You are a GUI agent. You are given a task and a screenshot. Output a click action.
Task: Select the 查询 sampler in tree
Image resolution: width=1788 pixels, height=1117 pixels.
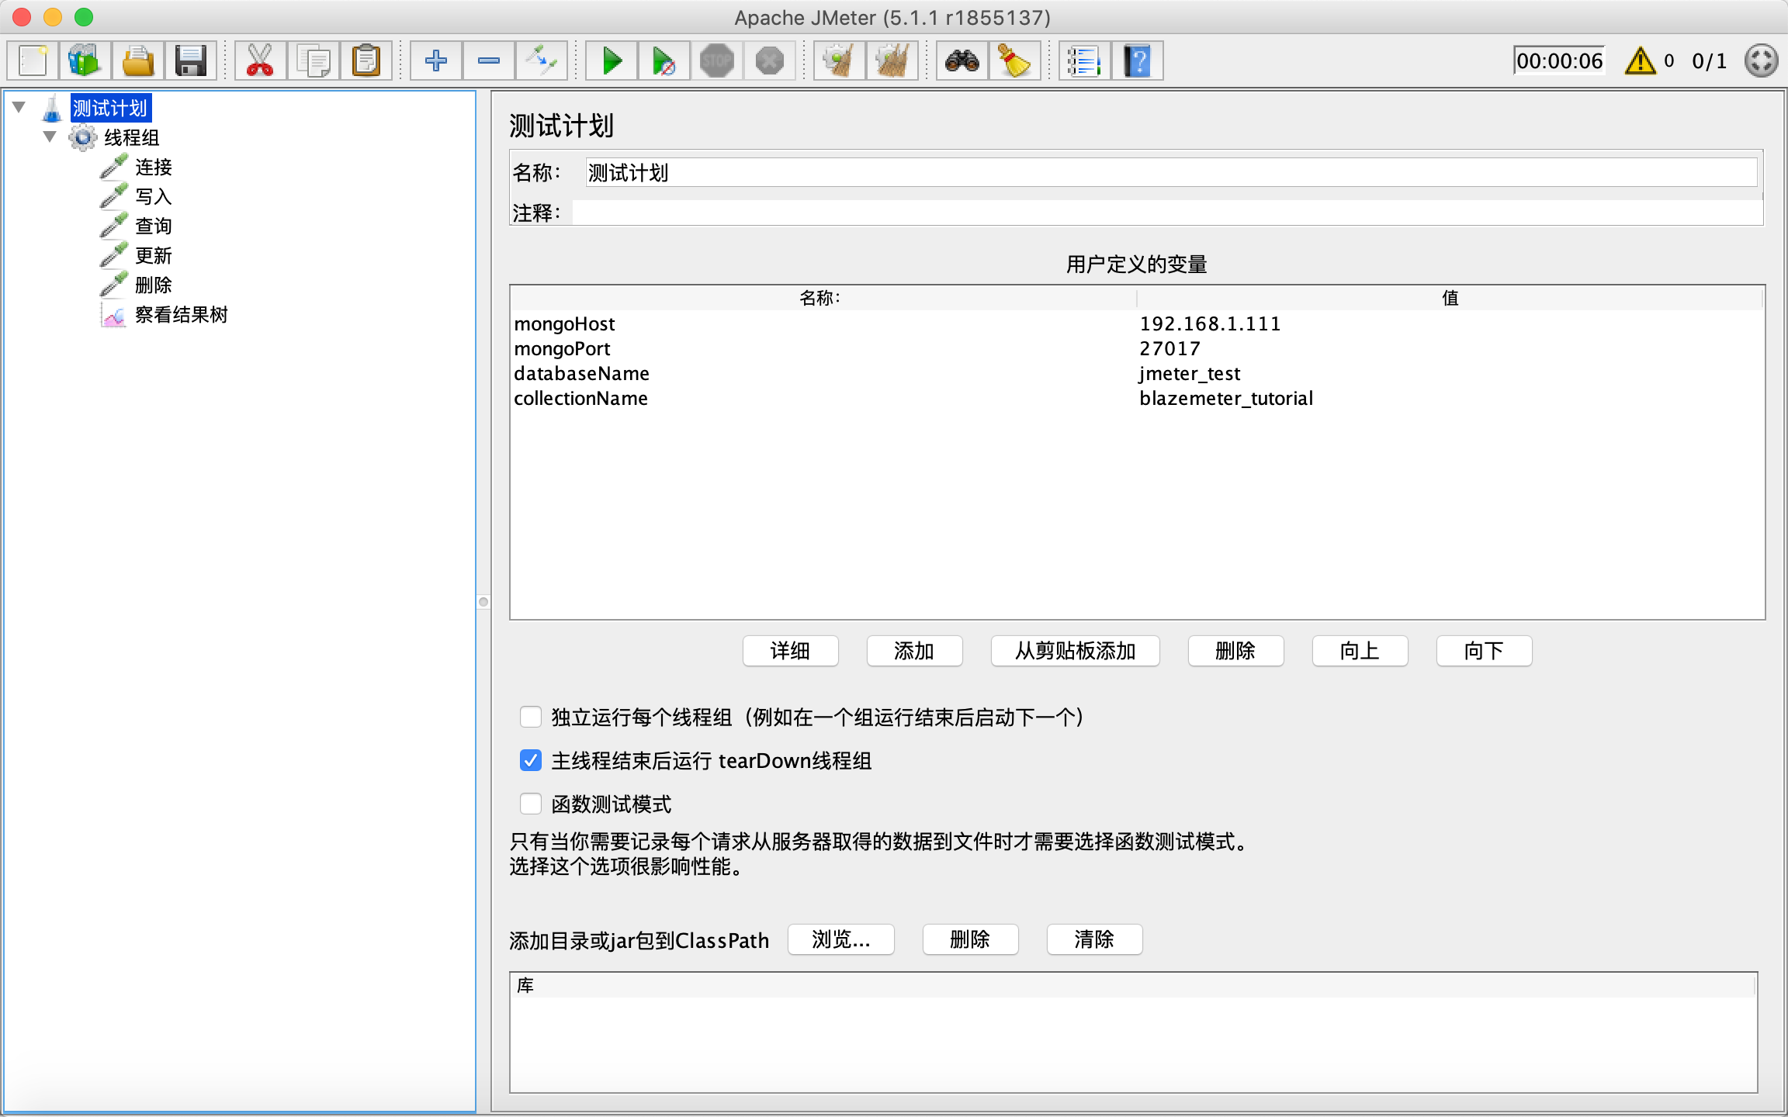click(153, 227)
